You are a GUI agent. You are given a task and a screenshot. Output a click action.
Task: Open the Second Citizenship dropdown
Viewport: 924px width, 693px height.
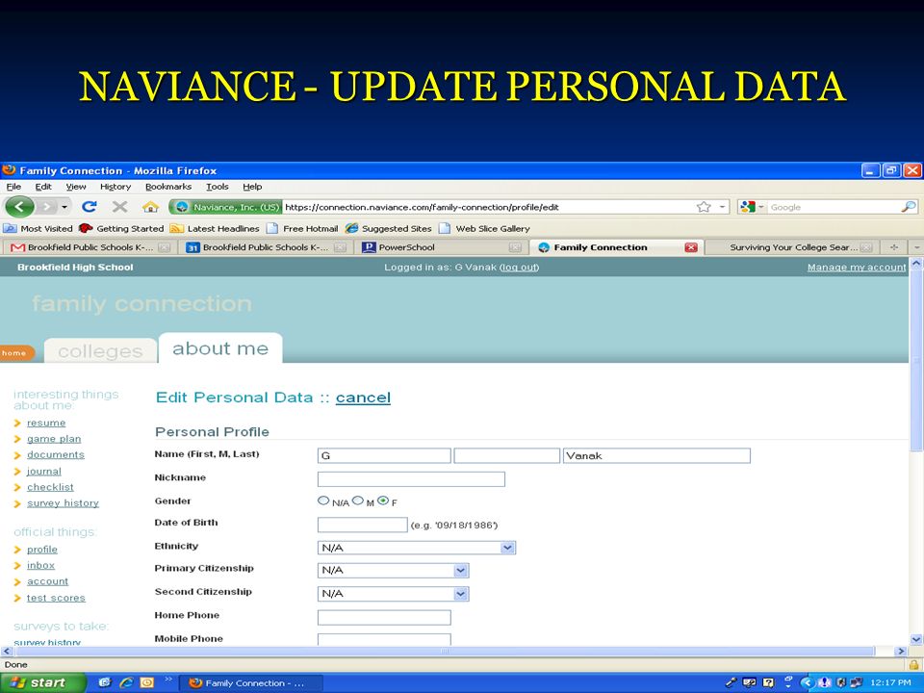(393, 594)
